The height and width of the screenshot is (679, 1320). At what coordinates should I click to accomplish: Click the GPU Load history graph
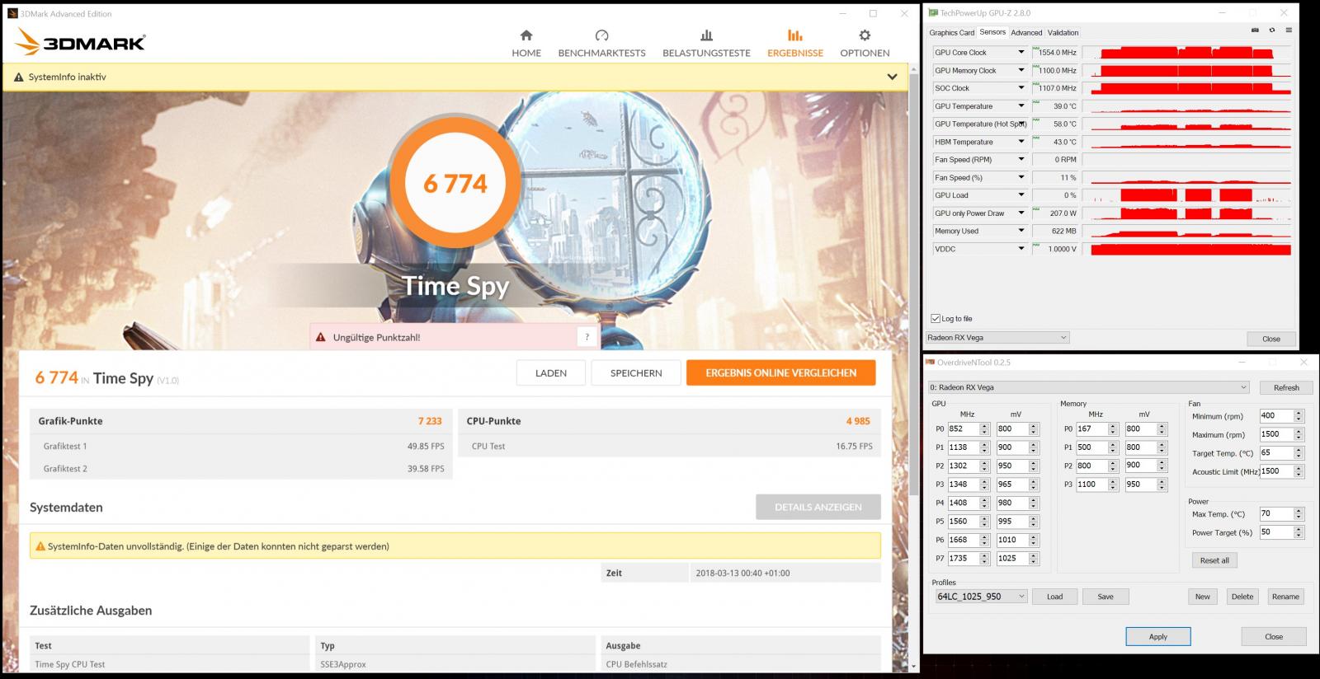tap(1186, 195)
